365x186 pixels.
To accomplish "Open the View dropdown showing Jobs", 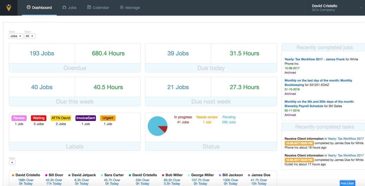I will coord(16,36).
